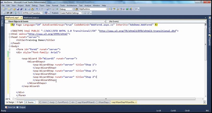Open the Error List panel

[x=10, y=107]
